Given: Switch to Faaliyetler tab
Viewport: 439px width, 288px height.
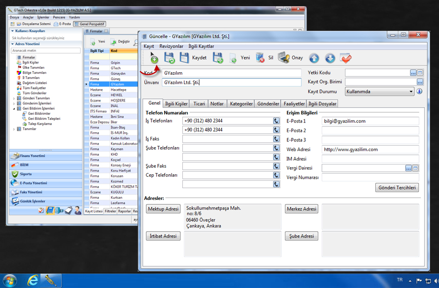Looking at the screenshot, I should click(x=294, y=104).
